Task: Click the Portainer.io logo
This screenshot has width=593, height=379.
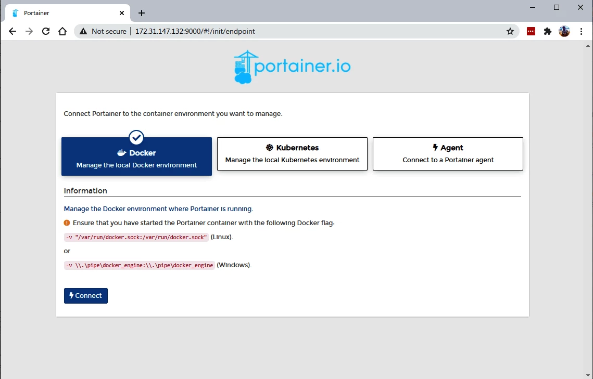Action: click(292, 67)
